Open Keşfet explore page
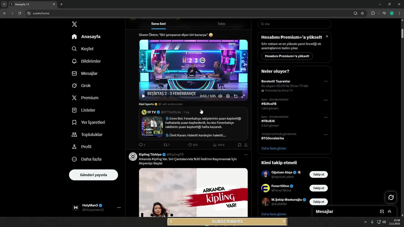Viewport: 404px width, 227px height. click(83, 49)
